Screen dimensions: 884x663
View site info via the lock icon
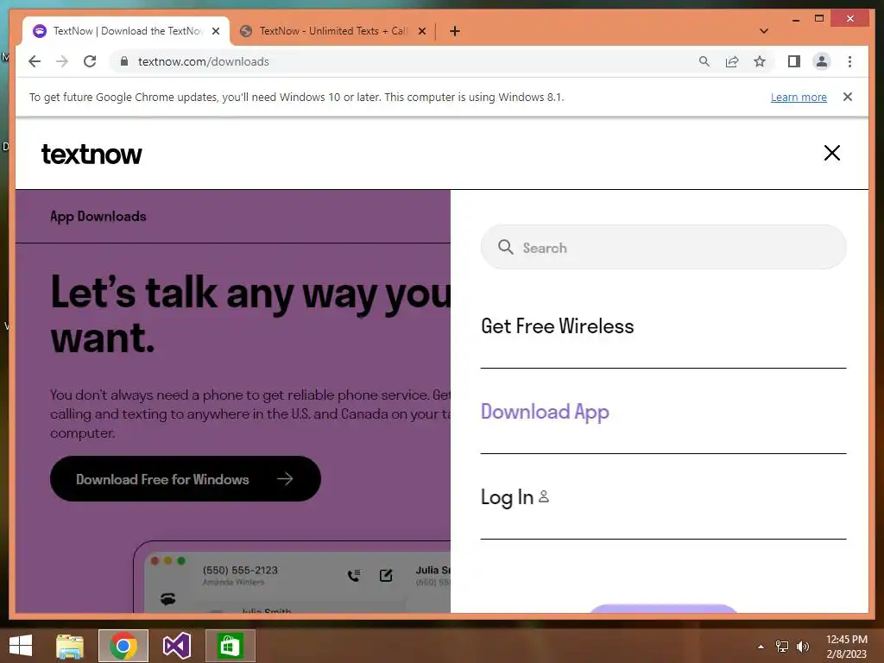[124, 61]
